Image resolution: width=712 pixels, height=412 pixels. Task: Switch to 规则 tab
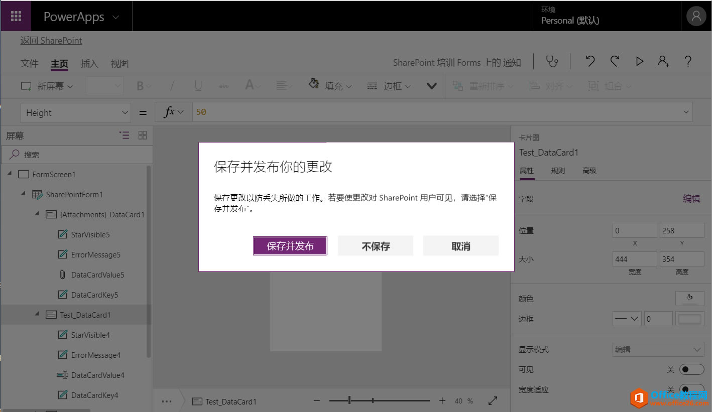pyautogui.click(x=558, y=171)
